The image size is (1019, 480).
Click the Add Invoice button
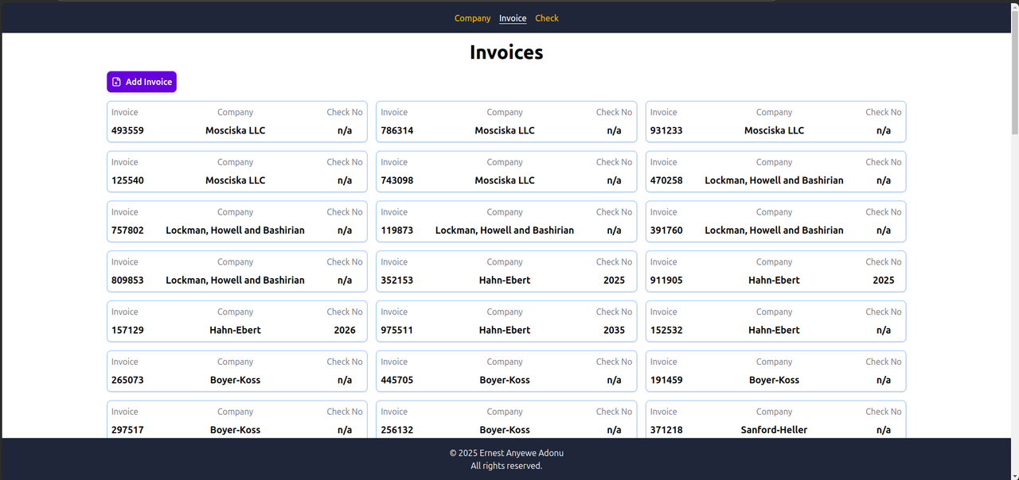click(142, 82)
